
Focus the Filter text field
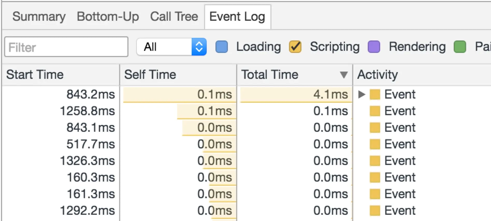(66, 47)
